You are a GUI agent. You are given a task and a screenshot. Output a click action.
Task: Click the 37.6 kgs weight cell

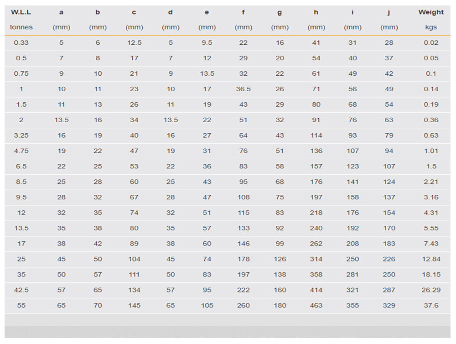coord(430,306)
